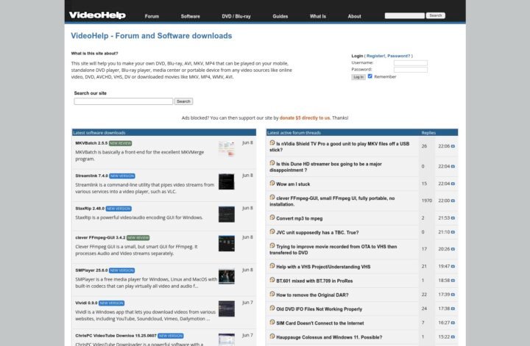
Task: Open SMPlayer screenshot thumbnail
Action: pyautogui.click(x=227, y=276)
